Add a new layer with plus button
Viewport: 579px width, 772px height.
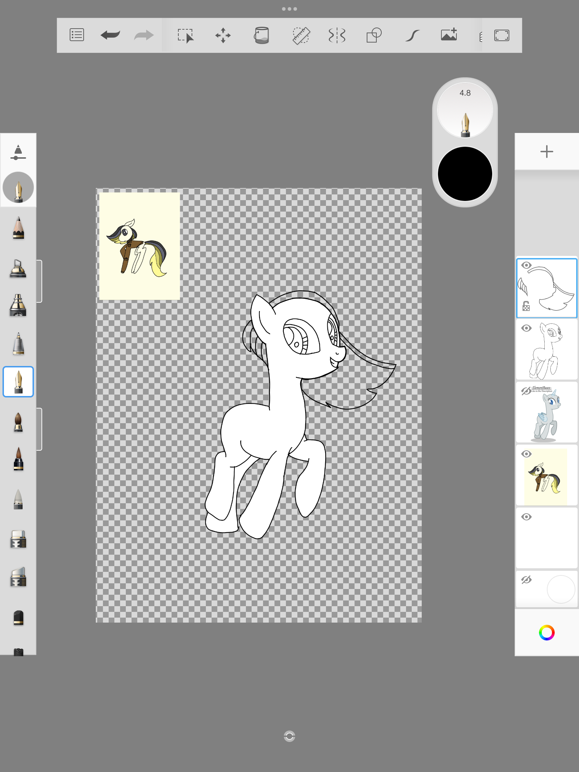point(547,152)
